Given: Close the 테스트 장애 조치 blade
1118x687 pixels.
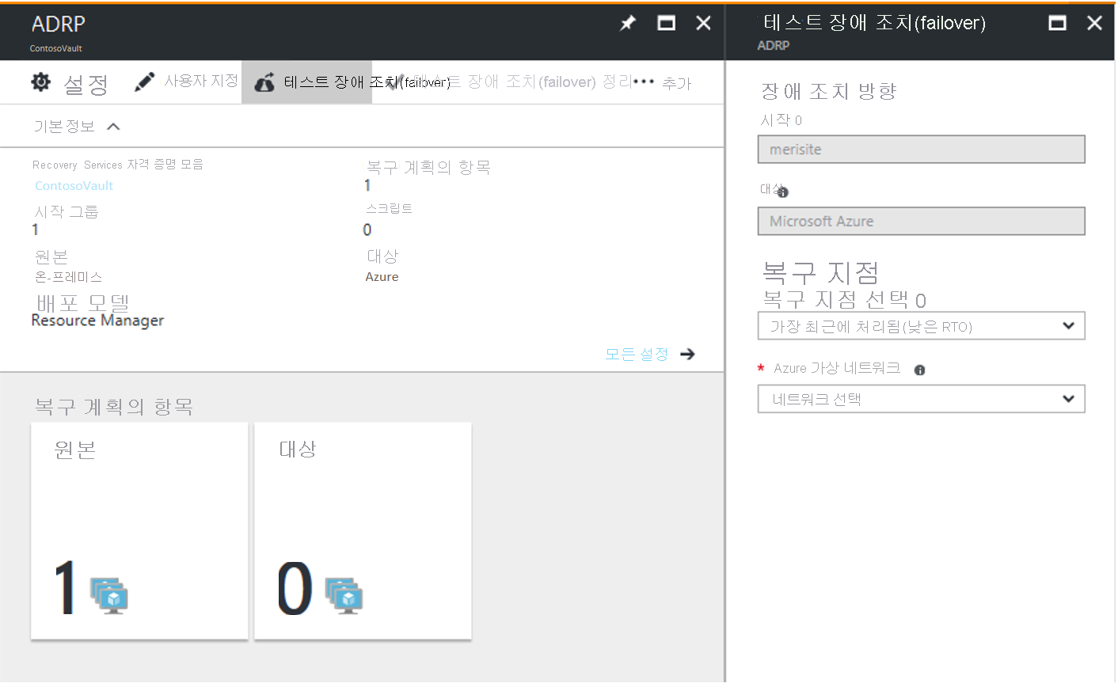Looking at the screenshot, I should click(1094, 23).
